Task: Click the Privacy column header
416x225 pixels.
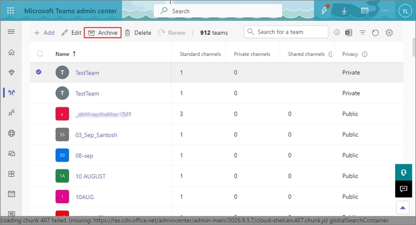Action: [350, 54]
